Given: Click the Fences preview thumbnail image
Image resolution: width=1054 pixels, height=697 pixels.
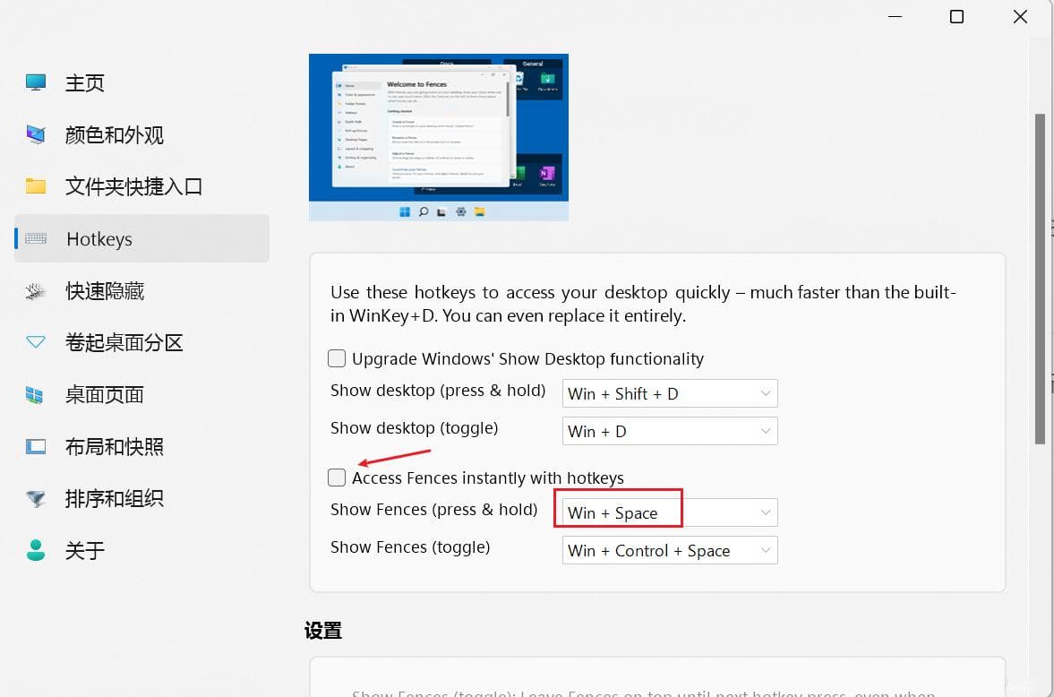Looking at the screenshot, I should [x=439, y=137].
